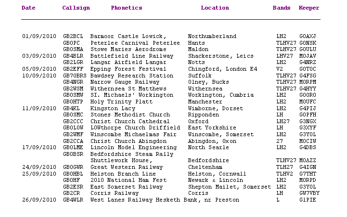Click the Location column header
347x217 pixels.
(215, 8)
